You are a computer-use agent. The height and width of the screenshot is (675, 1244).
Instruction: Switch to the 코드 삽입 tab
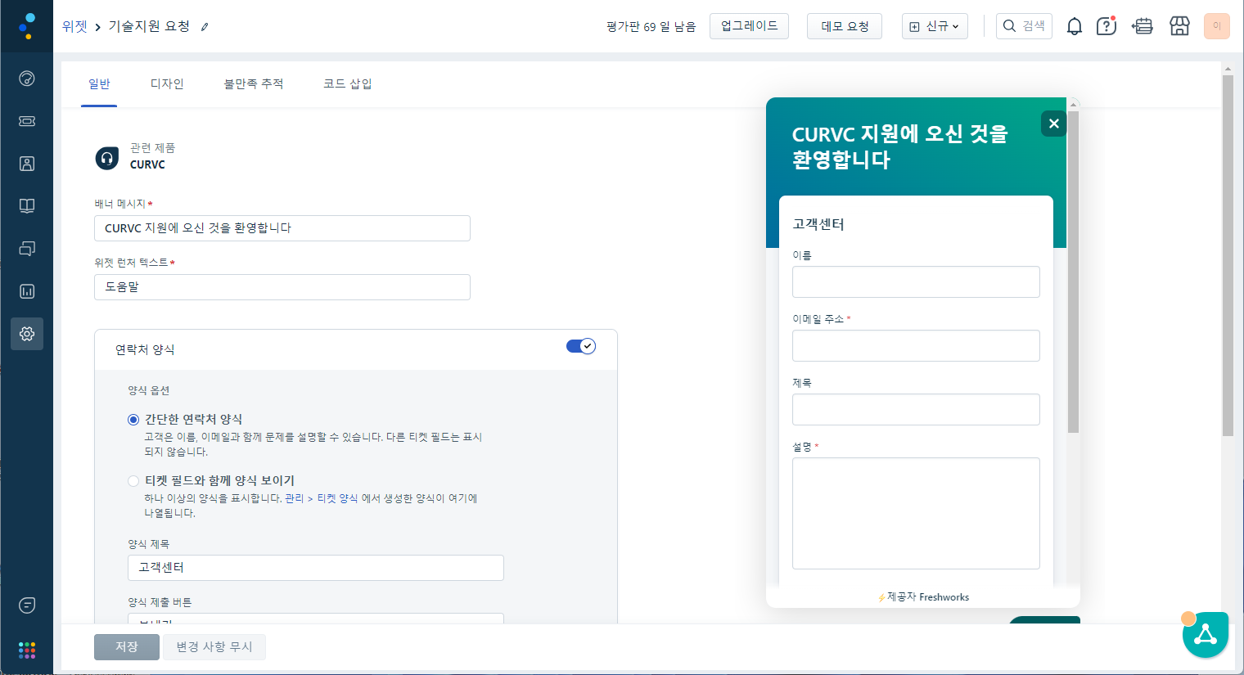coord(347,83)
